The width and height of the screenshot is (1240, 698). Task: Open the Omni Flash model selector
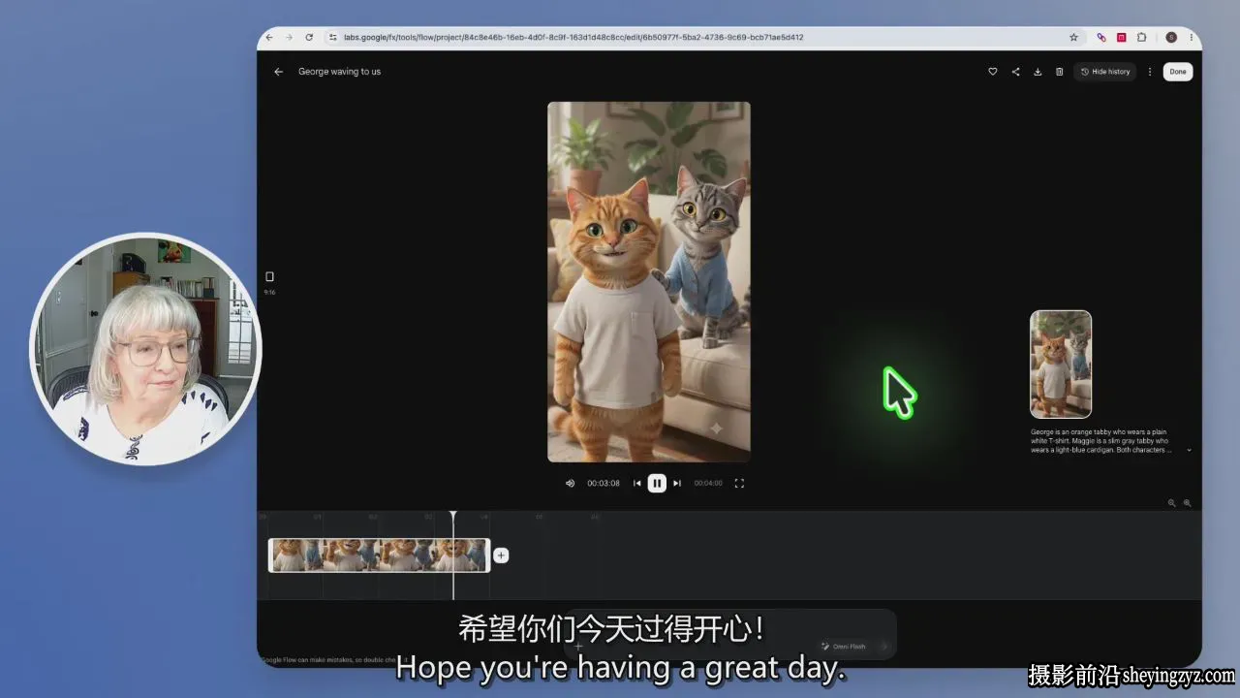[843, 646]
